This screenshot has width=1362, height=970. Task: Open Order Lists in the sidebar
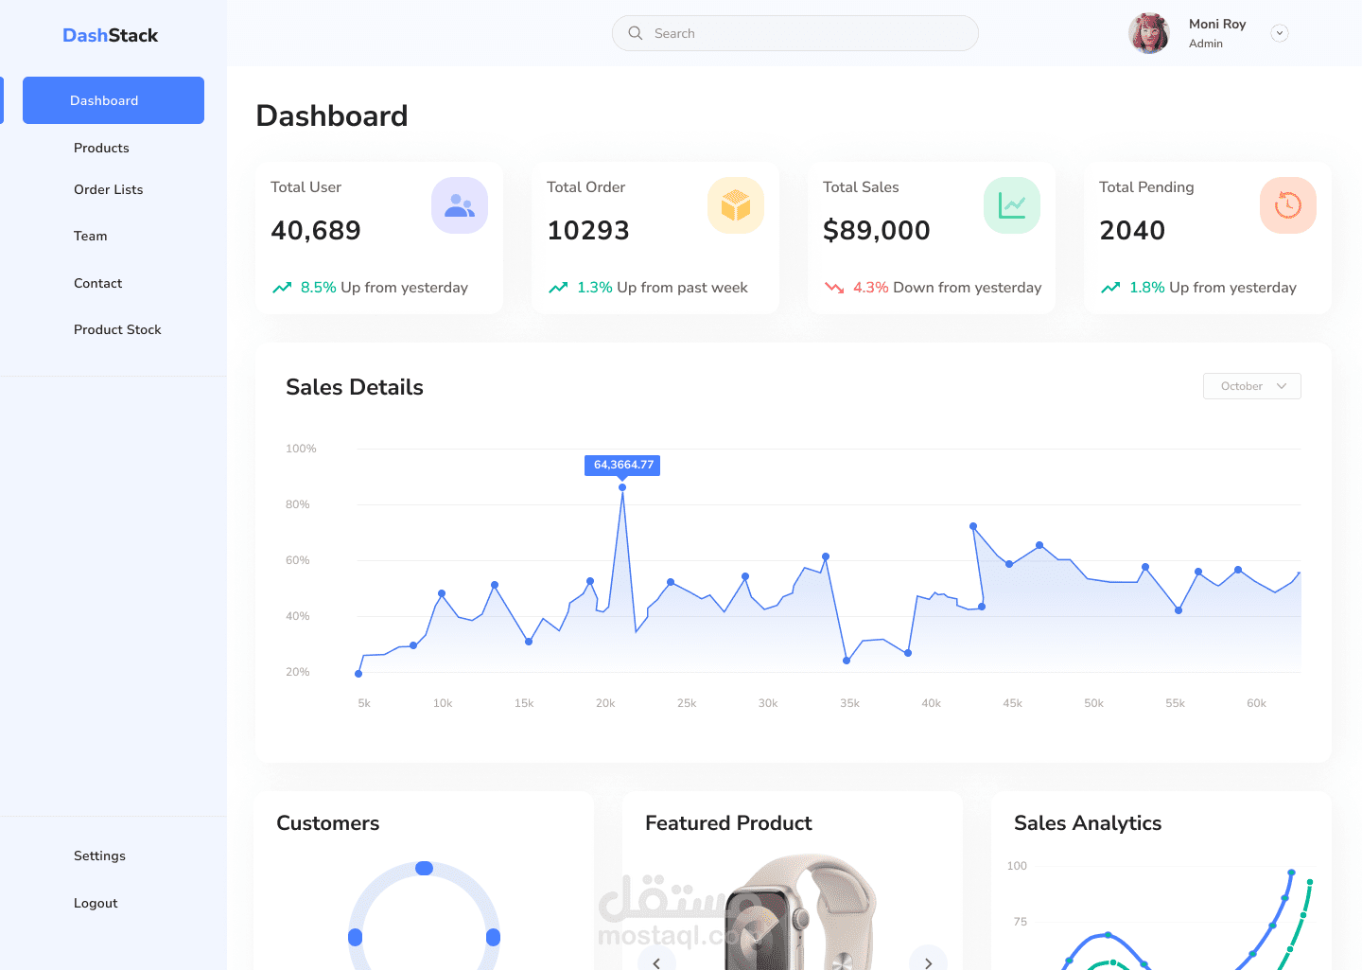[109, 189]
